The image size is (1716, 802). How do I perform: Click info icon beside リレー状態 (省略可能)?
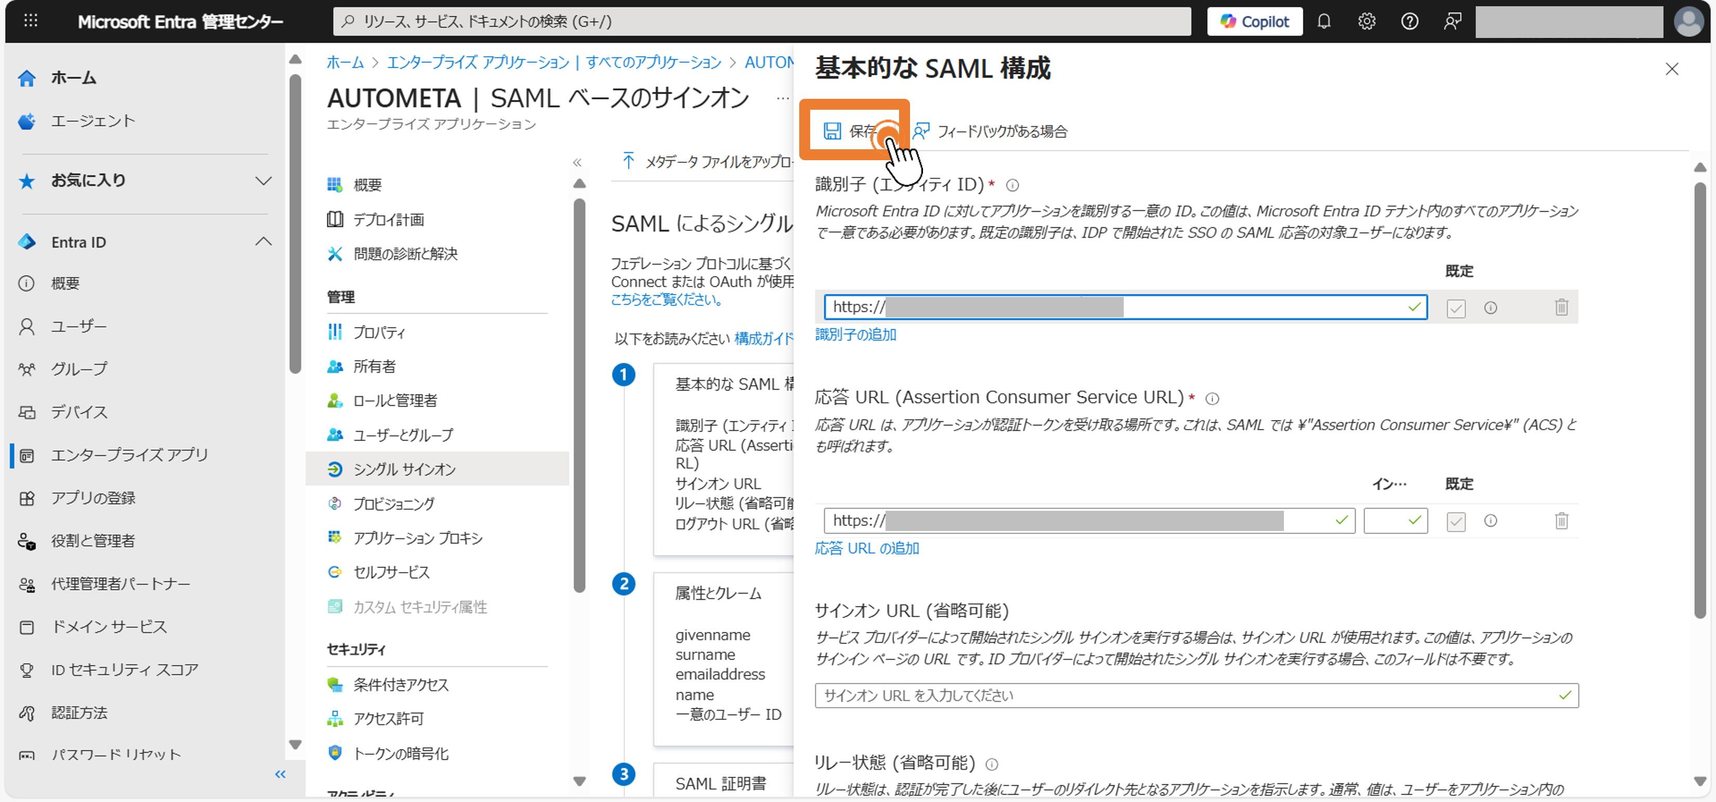[x=991, y=764]
